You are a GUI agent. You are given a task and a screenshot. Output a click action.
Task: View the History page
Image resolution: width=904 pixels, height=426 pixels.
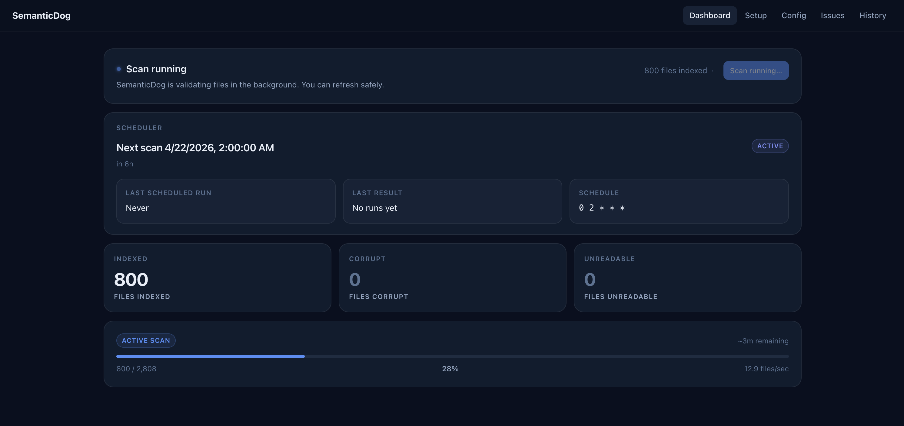[x=872, y=15]
